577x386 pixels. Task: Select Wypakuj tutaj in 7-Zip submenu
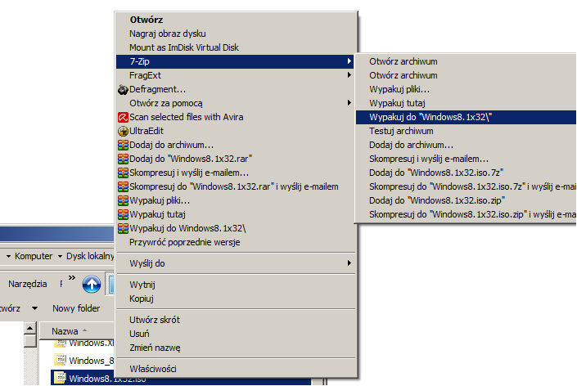(466, 103)
